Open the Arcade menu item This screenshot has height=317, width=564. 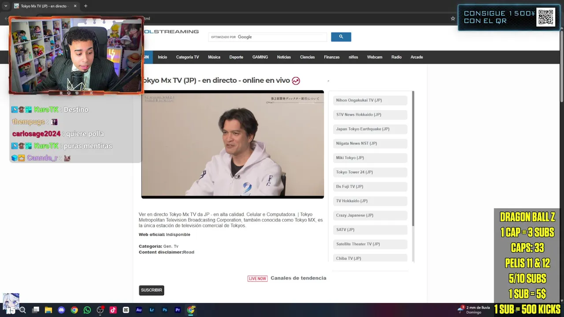417,57
